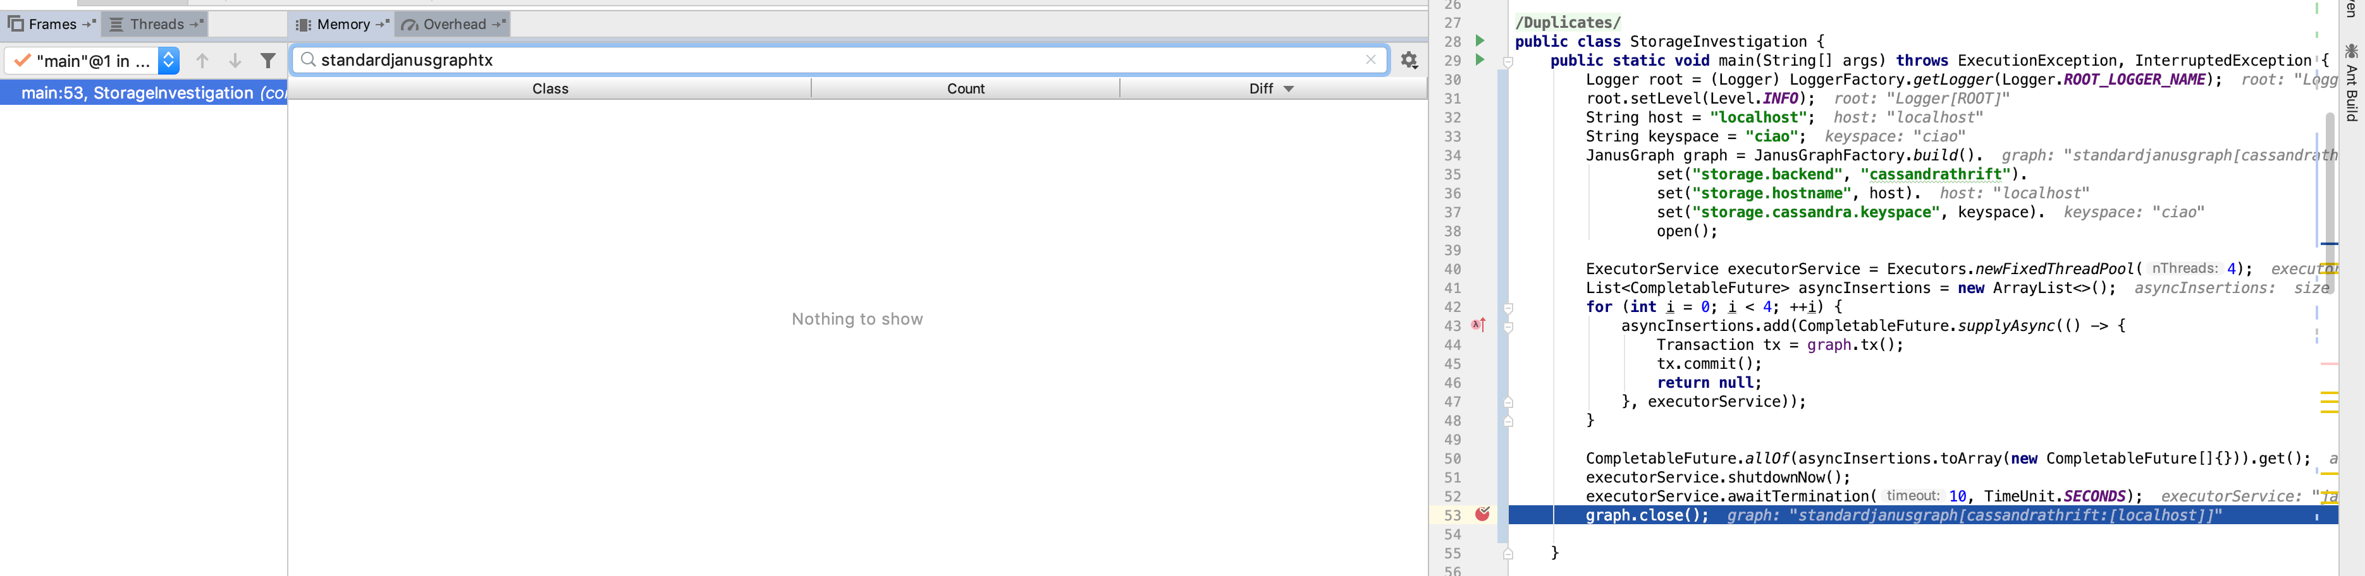Click the timeout: parameter hint
Image resolution: width=2365 pixels, height=576 pixels.
[1912, 496]
